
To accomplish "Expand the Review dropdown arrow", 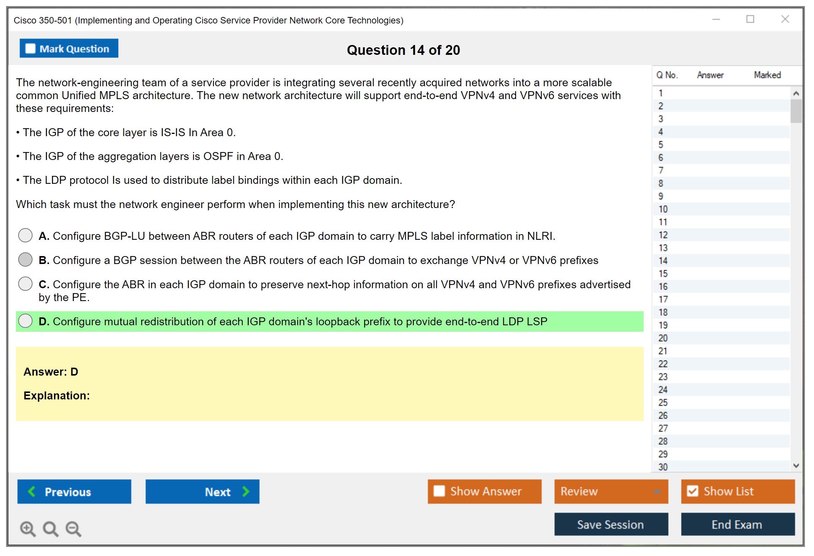I will pos(657,491).
